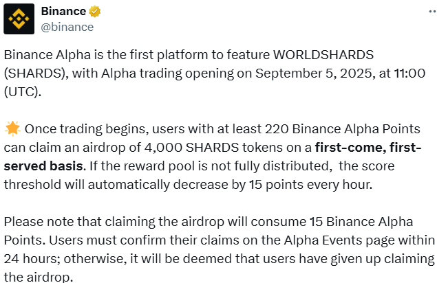
Task: Open the Binance profile avatar logo
Action: [19, 19]
